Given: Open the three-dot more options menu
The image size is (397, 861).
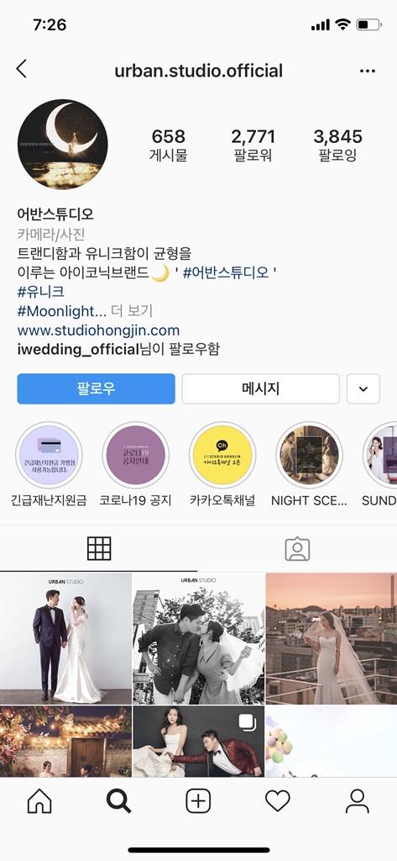Looking at the screenshot, I should coord(368,71).
